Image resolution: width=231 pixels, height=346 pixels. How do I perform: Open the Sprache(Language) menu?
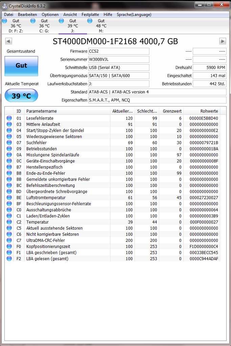click(134, 15)
